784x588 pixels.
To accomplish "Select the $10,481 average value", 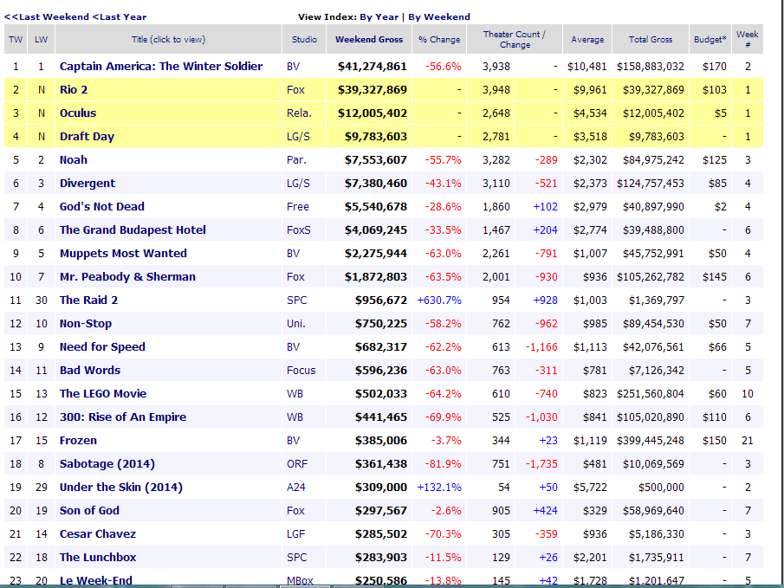I will (587, 67).
